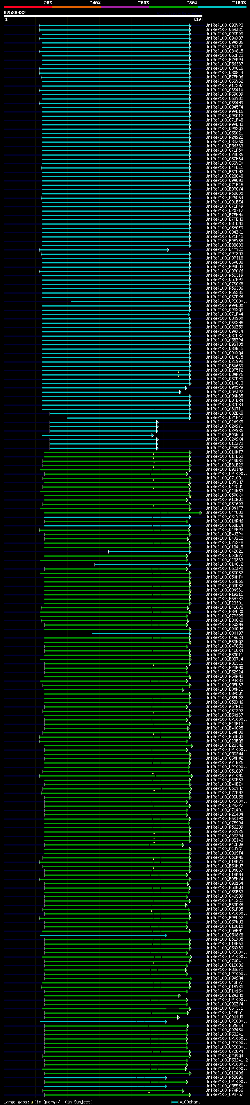Click the purple ~60% legend color segment

[125, 7]
